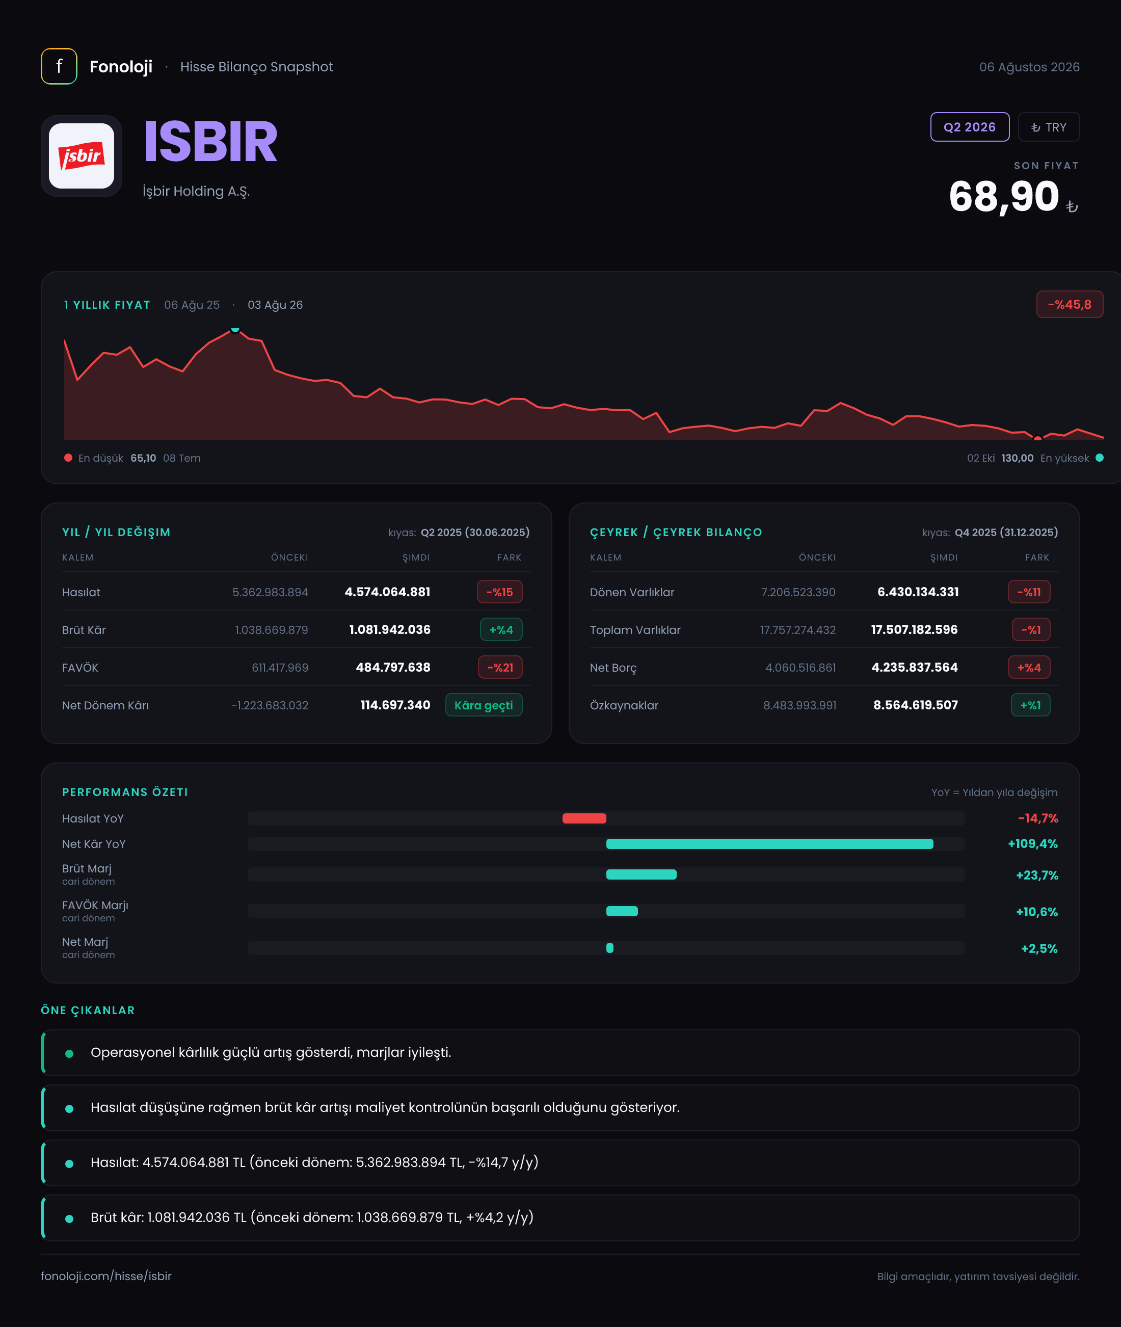Click the "Kâra geçti" badge
The image size is (1121, 1327).
click(x=484, y=705)
